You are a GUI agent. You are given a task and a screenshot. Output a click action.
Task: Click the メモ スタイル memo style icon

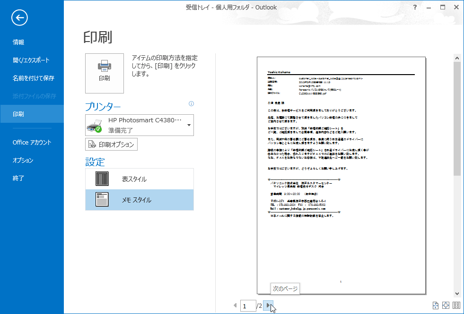102,199
